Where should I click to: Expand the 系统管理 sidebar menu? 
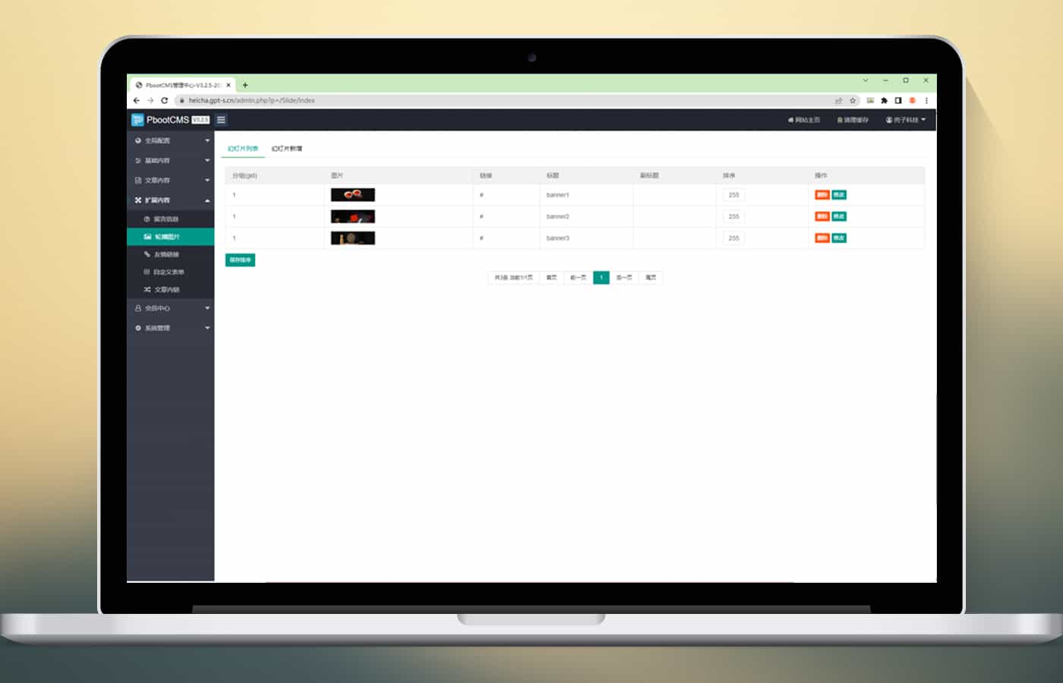(x=171, y=328)
